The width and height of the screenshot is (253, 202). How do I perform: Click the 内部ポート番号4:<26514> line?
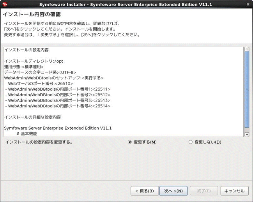click(x=58, y=106)
